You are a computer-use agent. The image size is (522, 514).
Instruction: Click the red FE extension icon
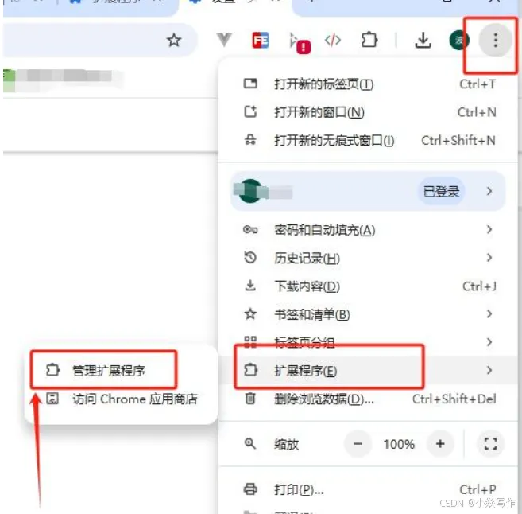click(x=261, y=41)
